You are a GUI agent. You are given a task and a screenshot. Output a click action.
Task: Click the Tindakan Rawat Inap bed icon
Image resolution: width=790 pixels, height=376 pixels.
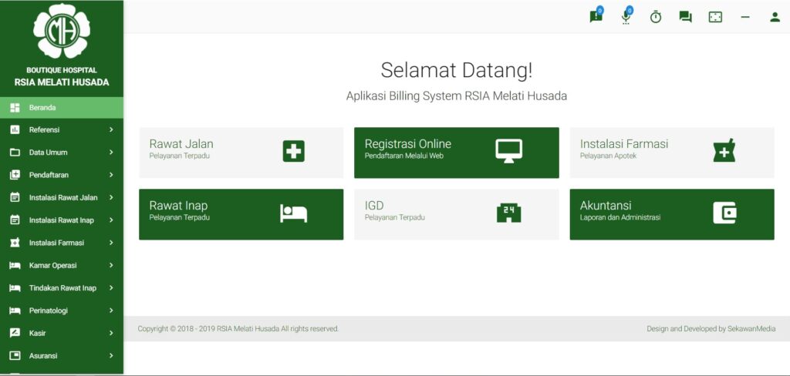click(15, 288)
